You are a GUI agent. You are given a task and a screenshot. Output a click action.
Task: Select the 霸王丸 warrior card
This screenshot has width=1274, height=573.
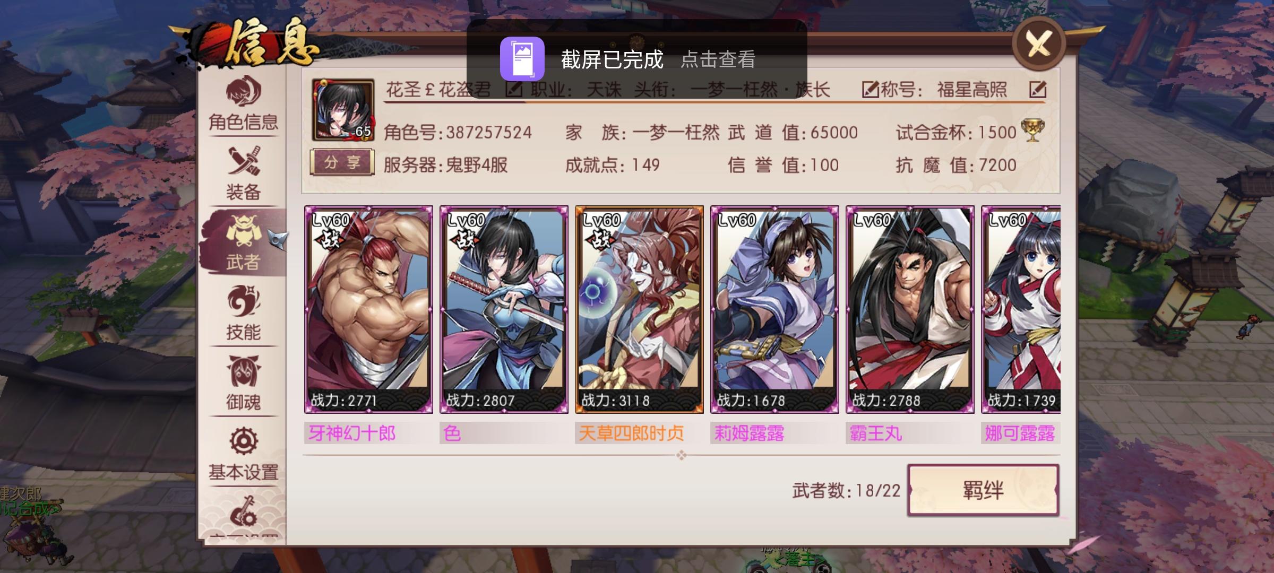(910, 309)
